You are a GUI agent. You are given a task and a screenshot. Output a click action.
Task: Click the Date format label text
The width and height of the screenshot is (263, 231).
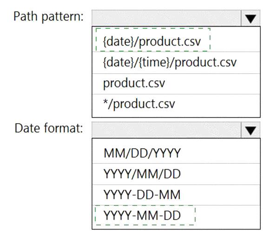[x=49, y=128]
